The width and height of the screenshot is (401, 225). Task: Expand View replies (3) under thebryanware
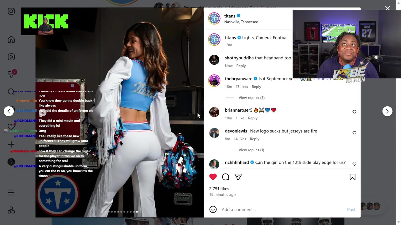tap(252, 98)
